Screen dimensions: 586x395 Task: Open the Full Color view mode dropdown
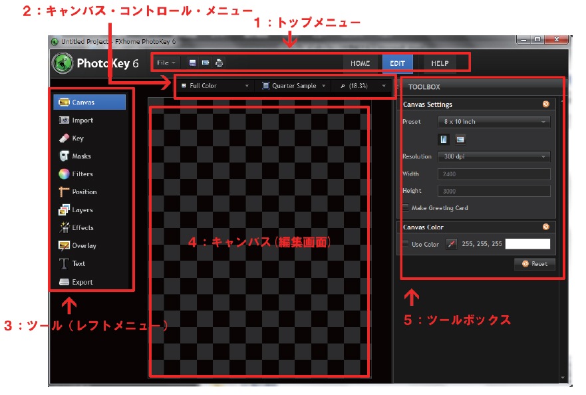215,86
